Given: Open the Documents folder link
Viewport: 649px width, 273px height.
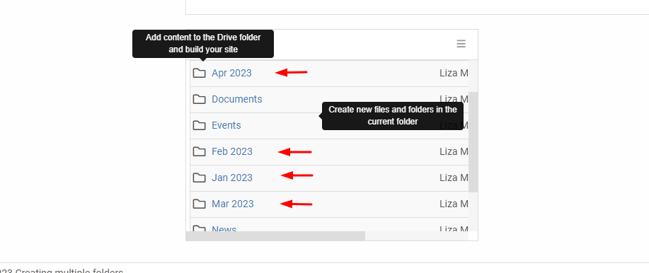Looking at the screenshot, I should [237, 99].
